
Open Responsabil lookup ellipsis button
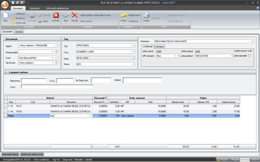tap(52, 52)
